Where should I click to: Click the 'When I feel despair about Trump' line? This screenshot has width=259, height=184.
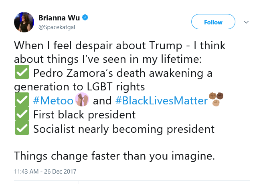pos(98,46)
